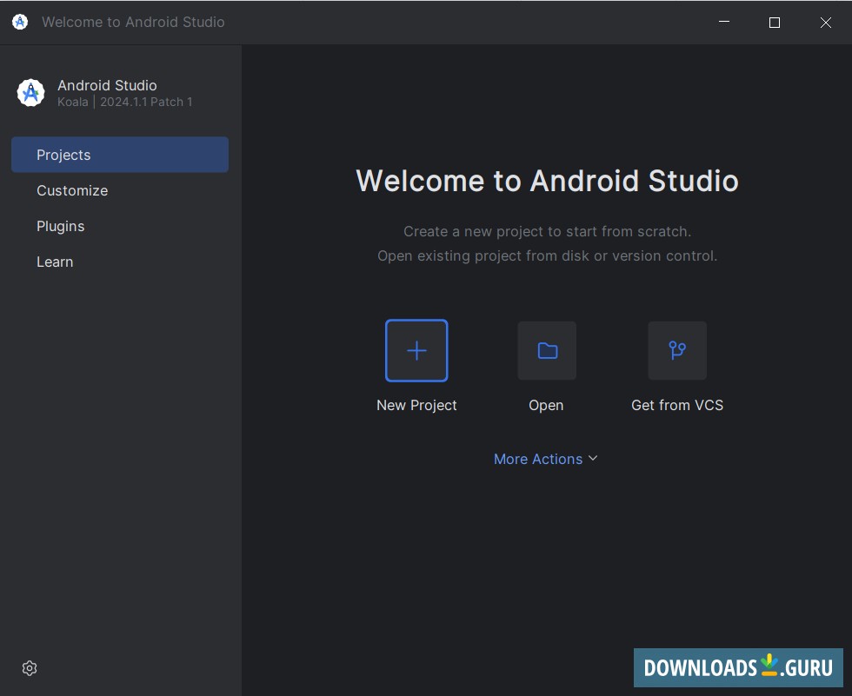
Task: Select the Get from VCS branch icon
Action: pos(677,350)
